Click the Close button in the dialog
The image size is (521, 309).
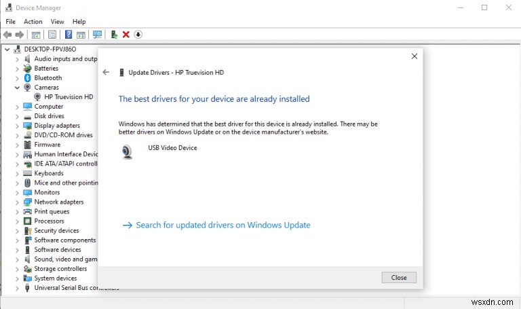399,277
